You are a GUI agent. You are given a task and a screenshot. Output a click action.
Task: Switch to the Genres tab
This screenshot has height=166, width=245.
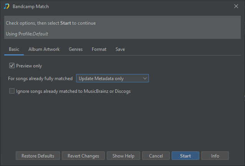pos(76,49)
